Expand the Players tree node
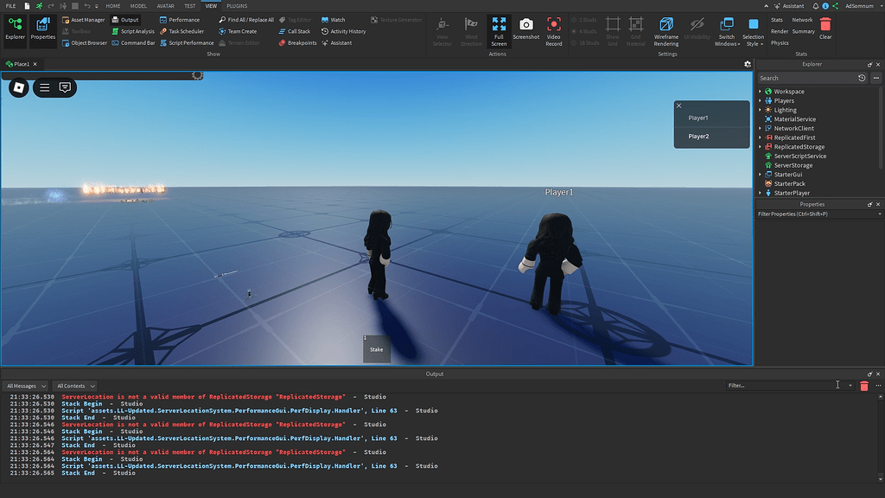Screen dimensions: 885x498 [x=761, y=100]
